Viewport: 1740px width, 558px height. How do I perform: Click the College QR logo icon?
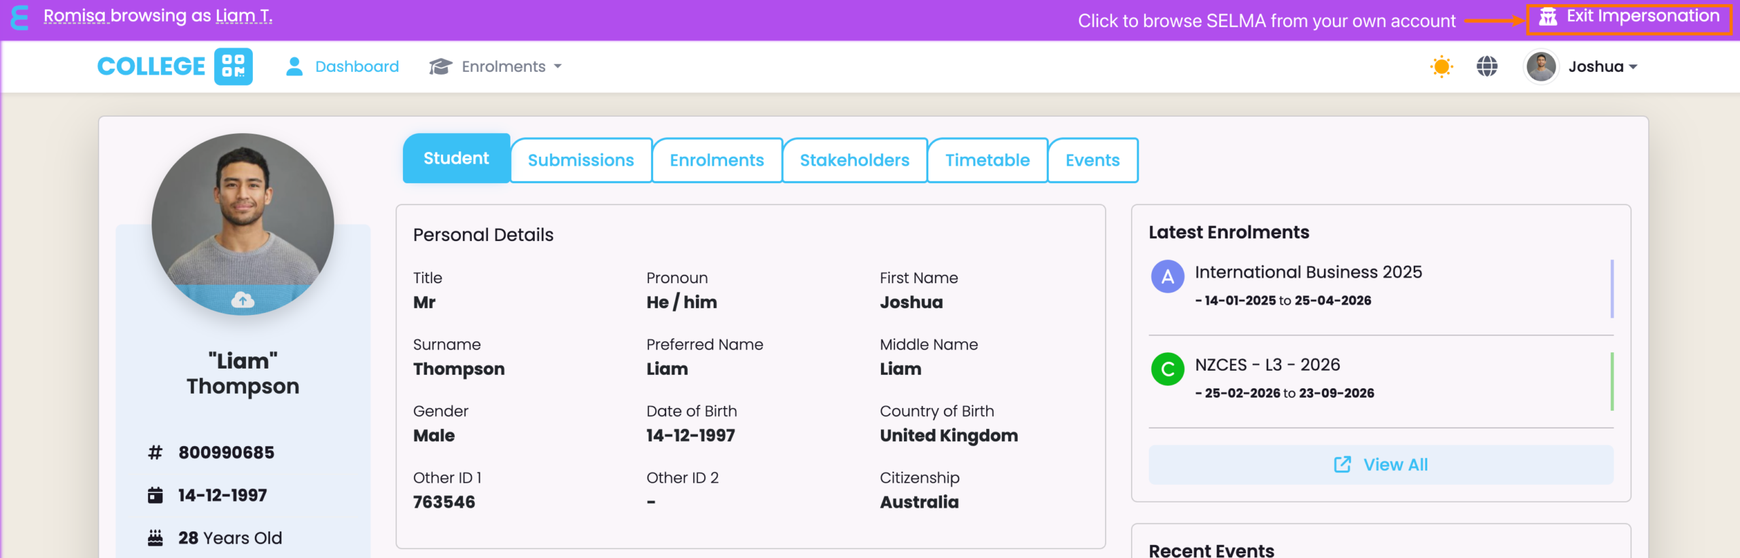coord(233,67)
